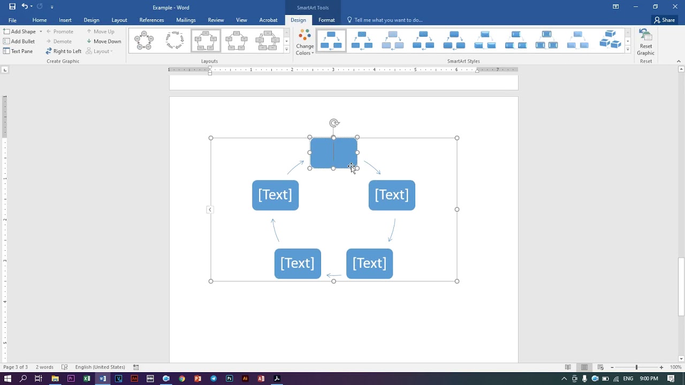
Task: Switch to the Insert tab
Action: click(x=65, y=20)
